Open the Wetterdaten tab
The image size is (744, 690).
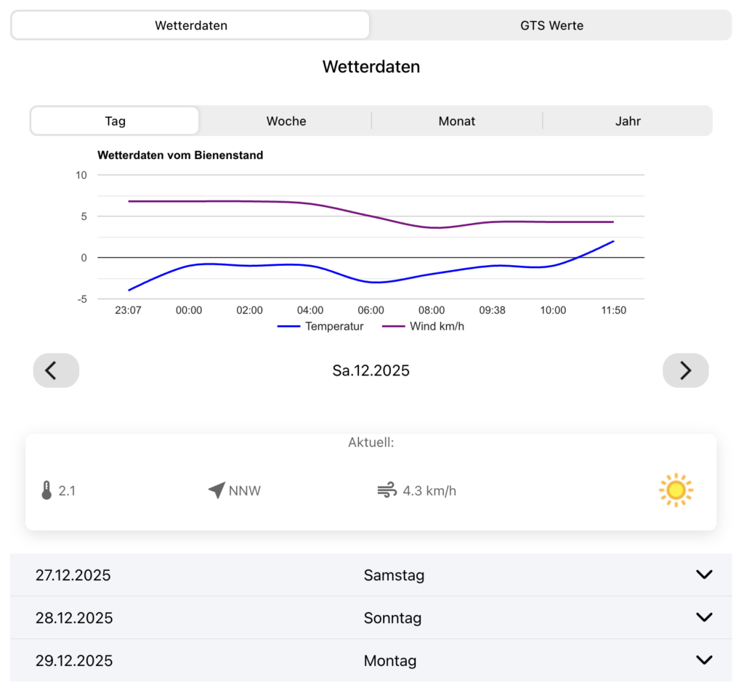[190, 25]
